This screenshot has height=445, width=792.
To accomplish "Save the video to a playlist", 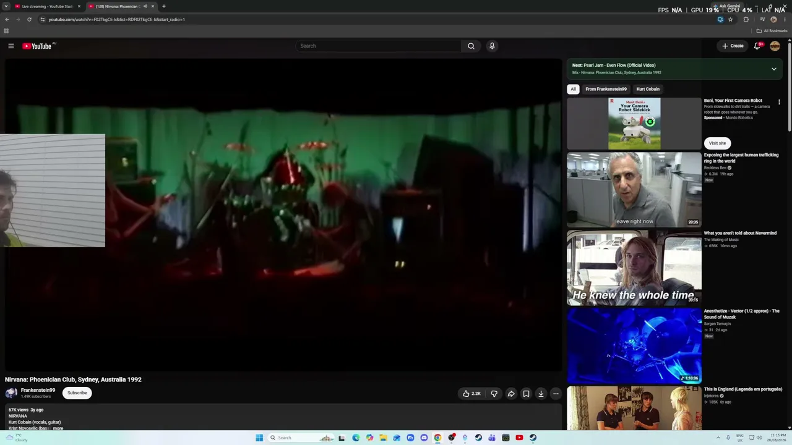I will tap(526, 394).
